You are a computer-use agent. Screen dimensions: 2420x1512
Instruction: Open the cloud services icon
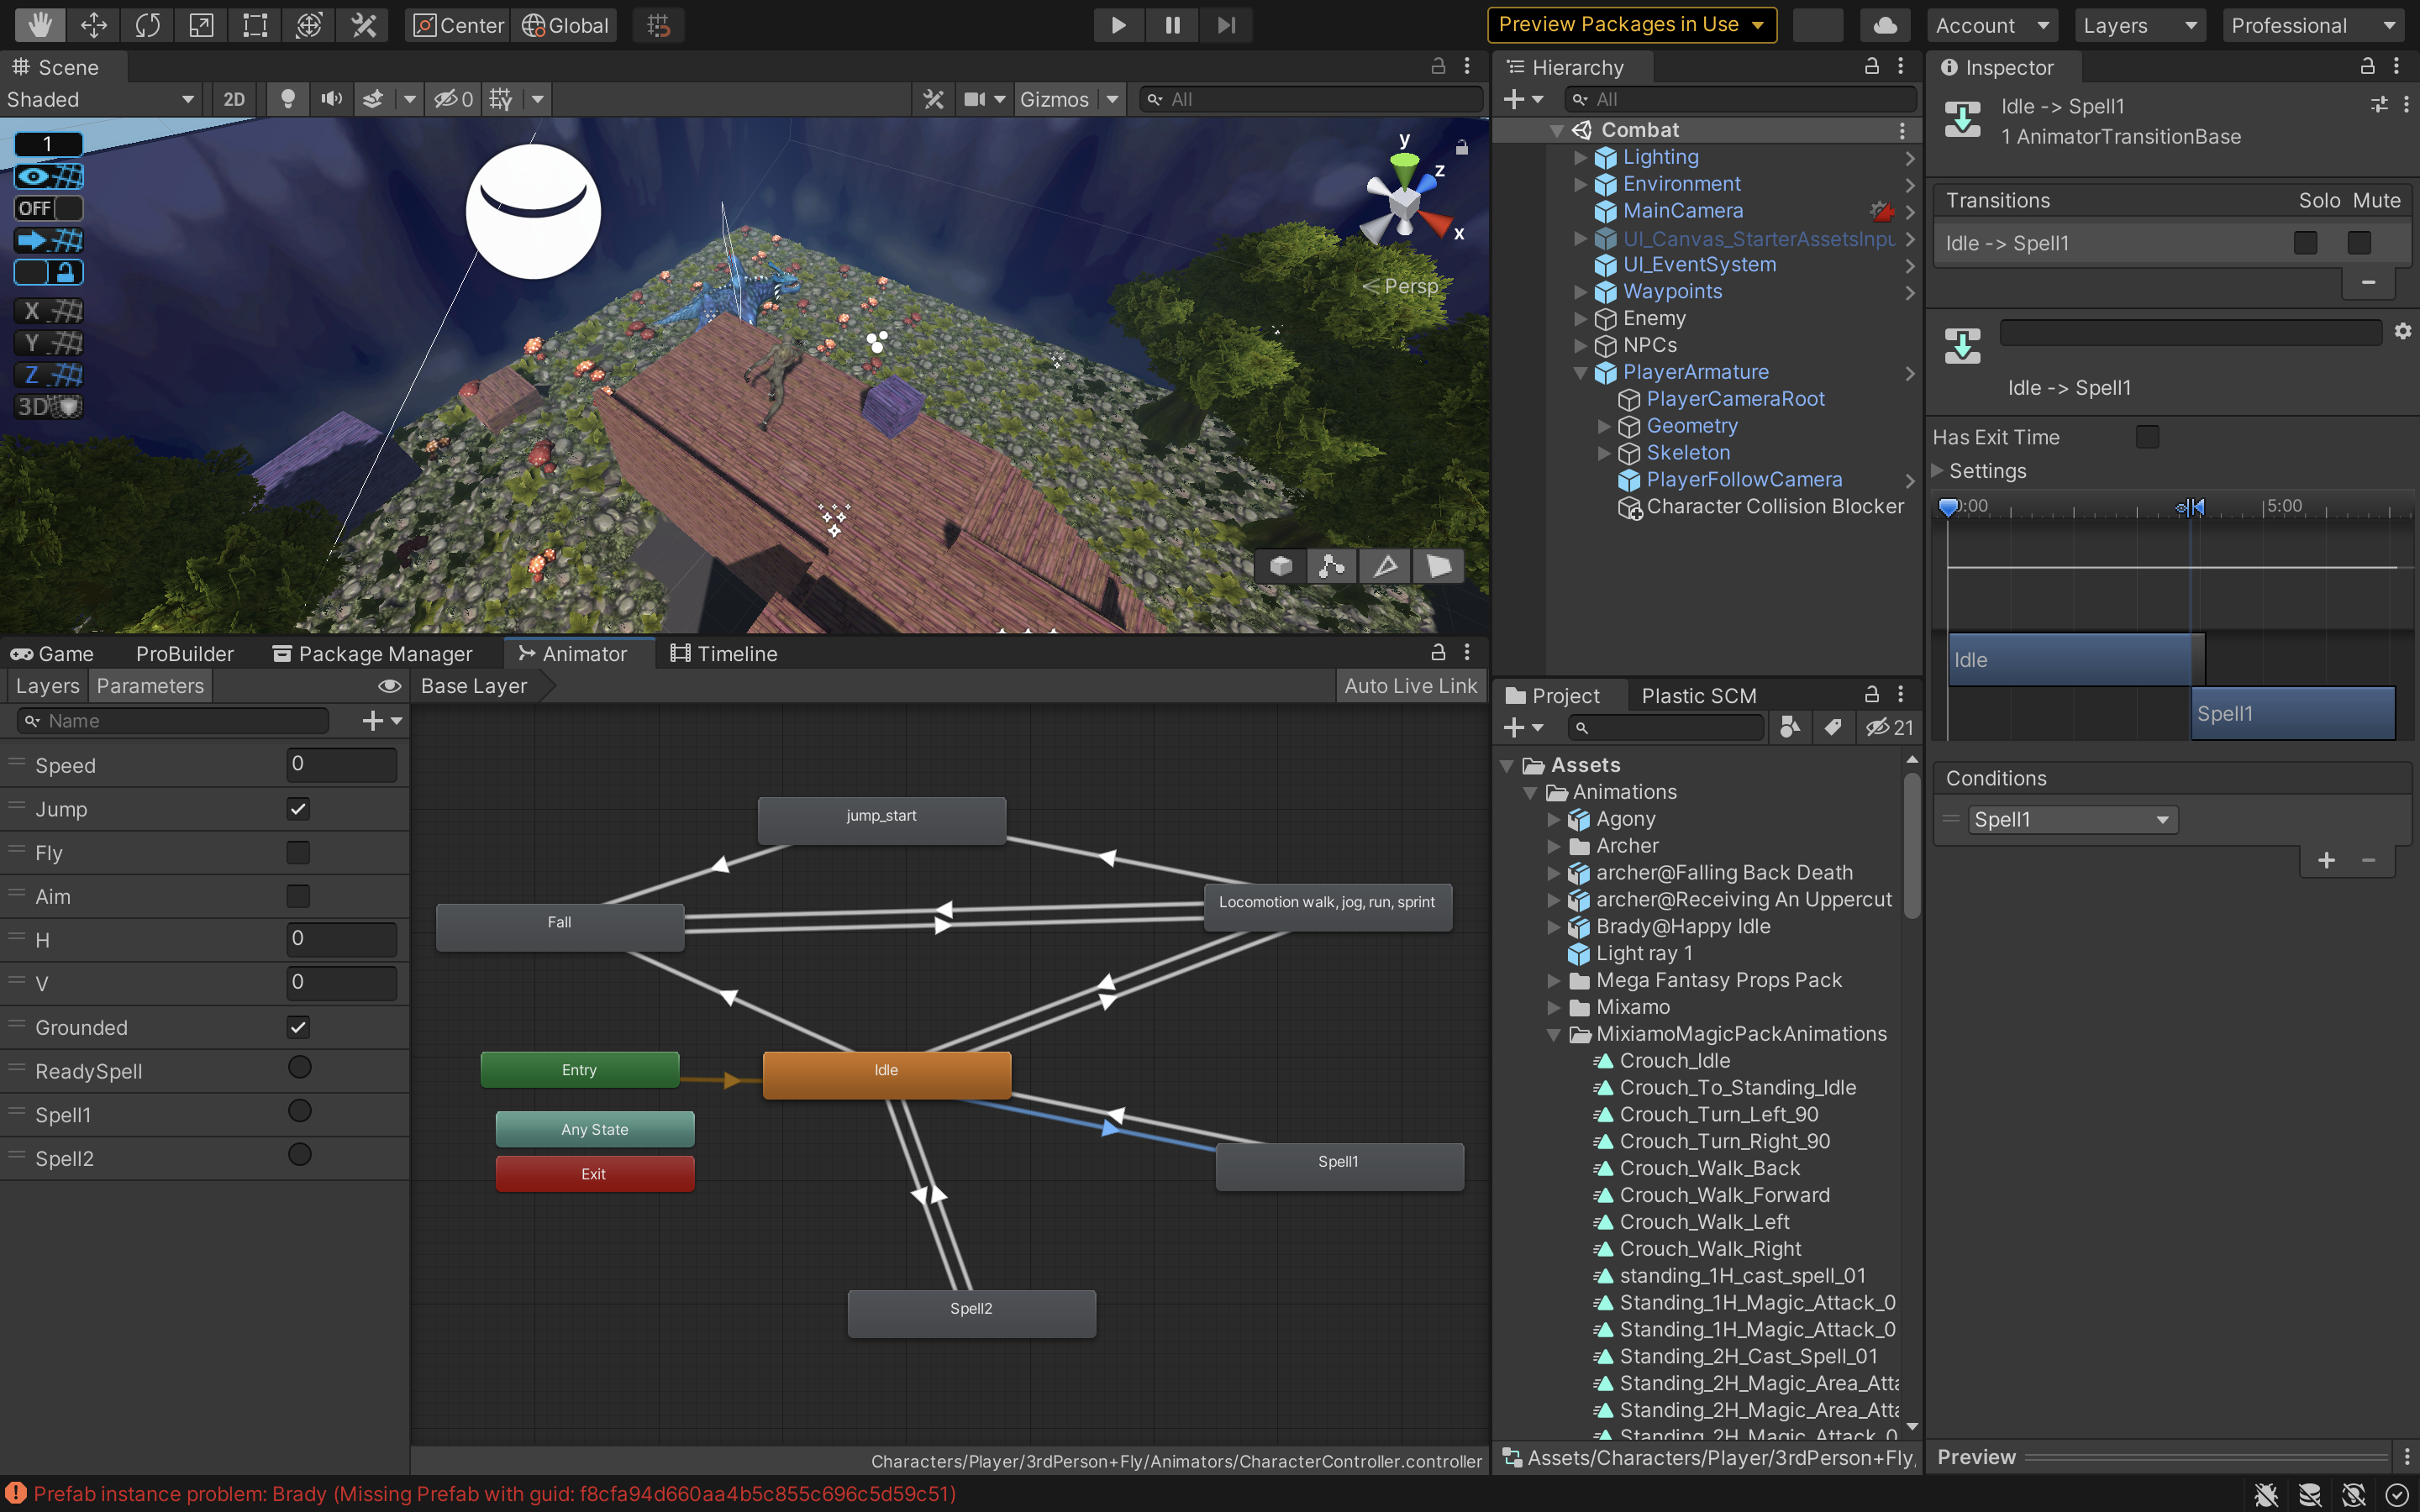[1885, 25]
